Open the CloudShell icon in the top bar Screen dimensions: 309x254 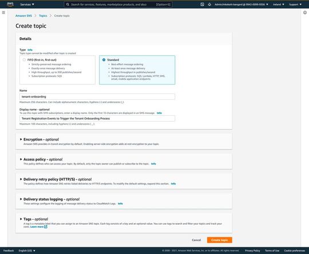pos(202,4)
